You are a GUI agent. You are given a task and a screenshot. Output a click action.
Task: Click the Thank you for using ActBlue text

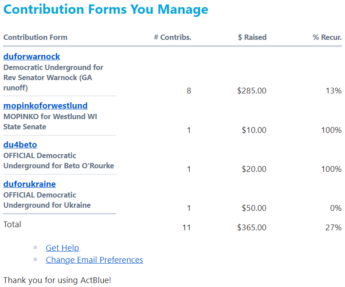tap(57, 280)
